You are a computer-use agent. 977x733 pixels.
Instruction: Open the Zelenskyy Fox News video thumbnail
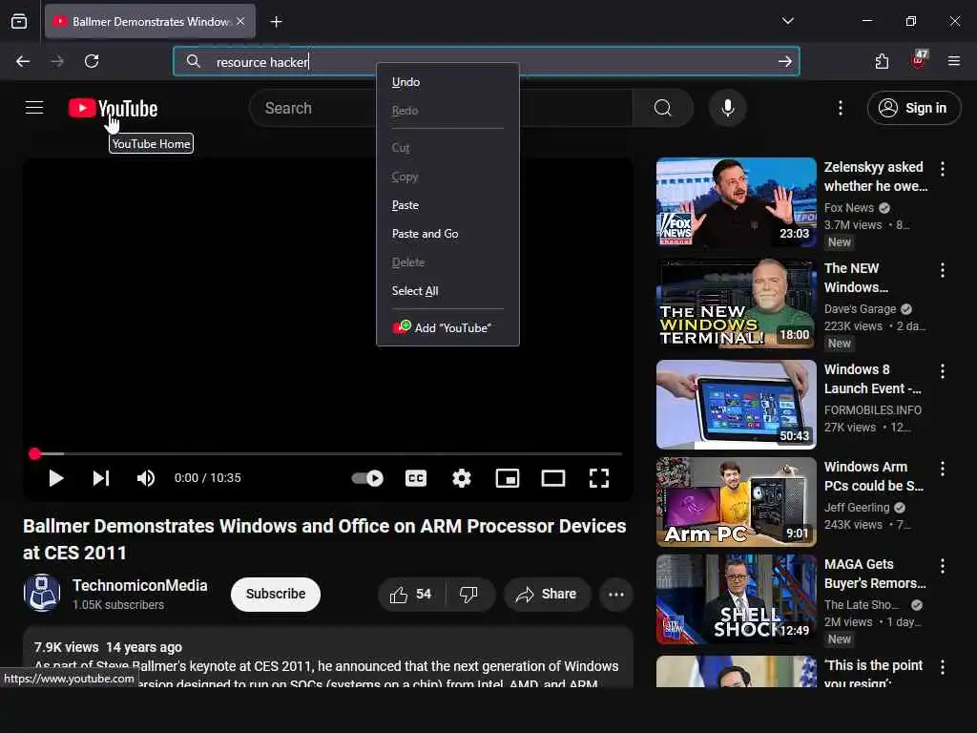pos(736,202)
